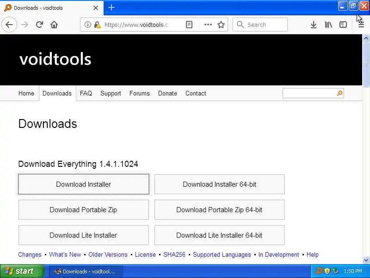The image size is (370, 278).
Task: Open the Windows start menu
Action: [22, 271]
